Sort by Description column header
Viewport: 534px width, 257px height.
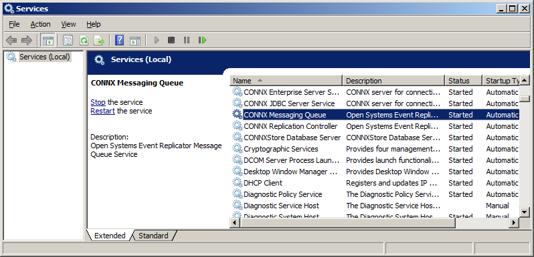393,81
